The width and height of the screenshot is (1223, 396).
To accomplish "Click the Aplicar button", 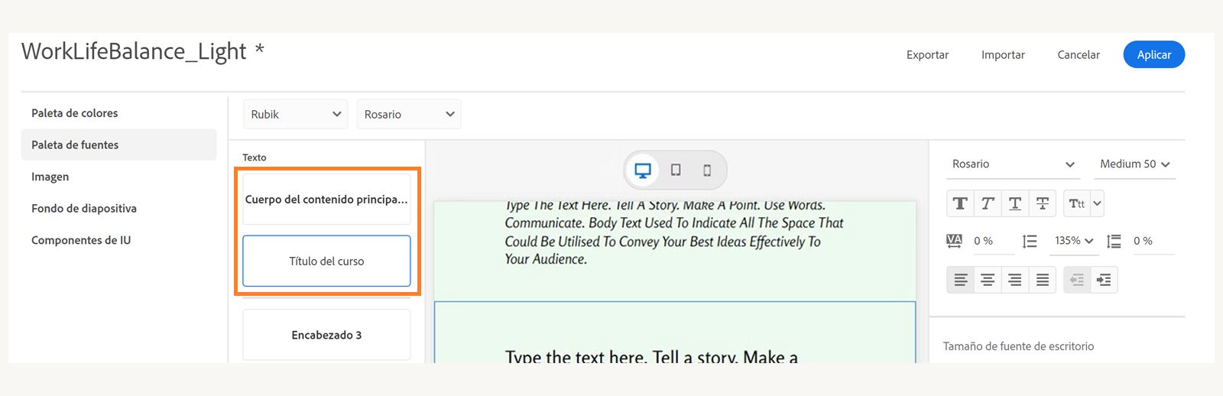I will 1153,54.
